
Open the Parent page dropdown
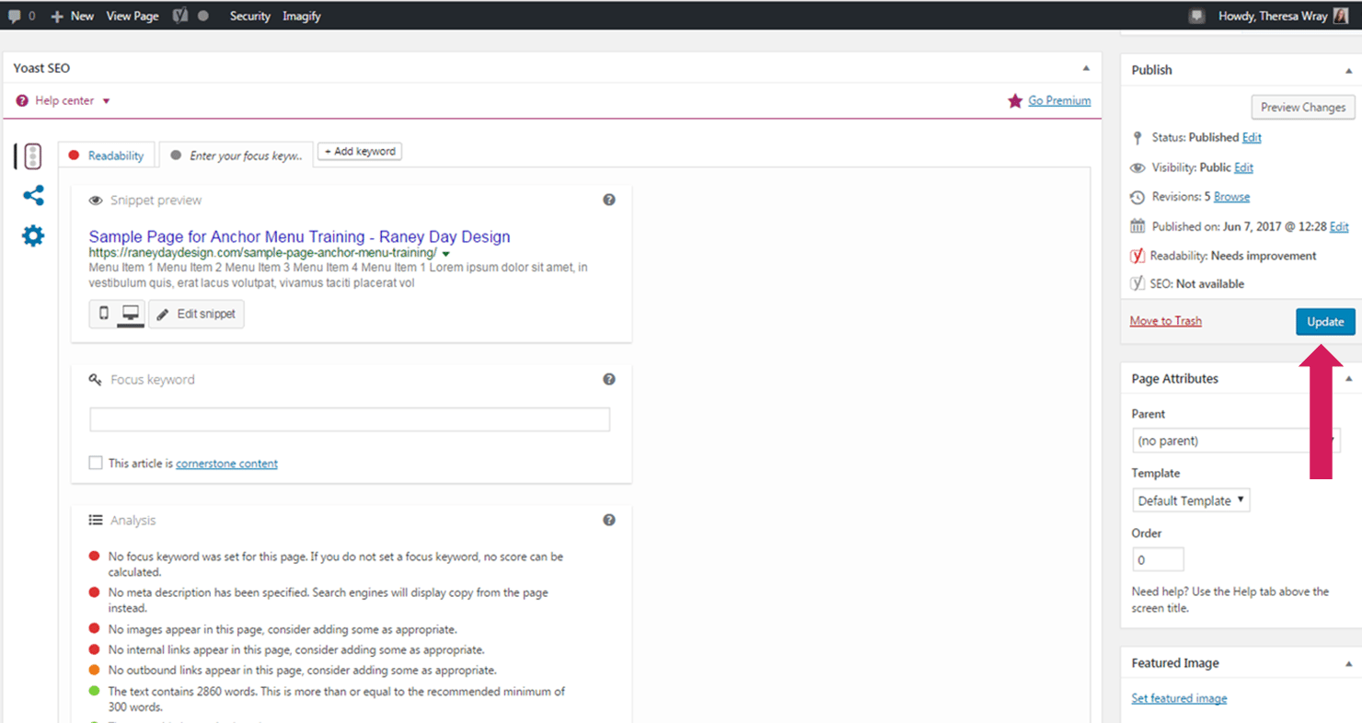1236,441
